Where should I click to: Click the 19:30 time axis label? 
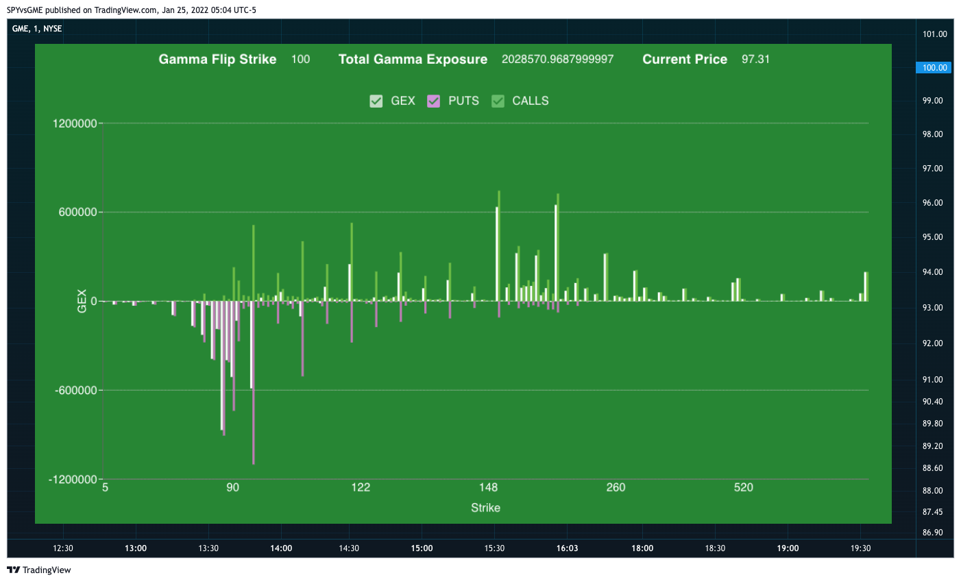pyautogui.click(x=860, y=548)
